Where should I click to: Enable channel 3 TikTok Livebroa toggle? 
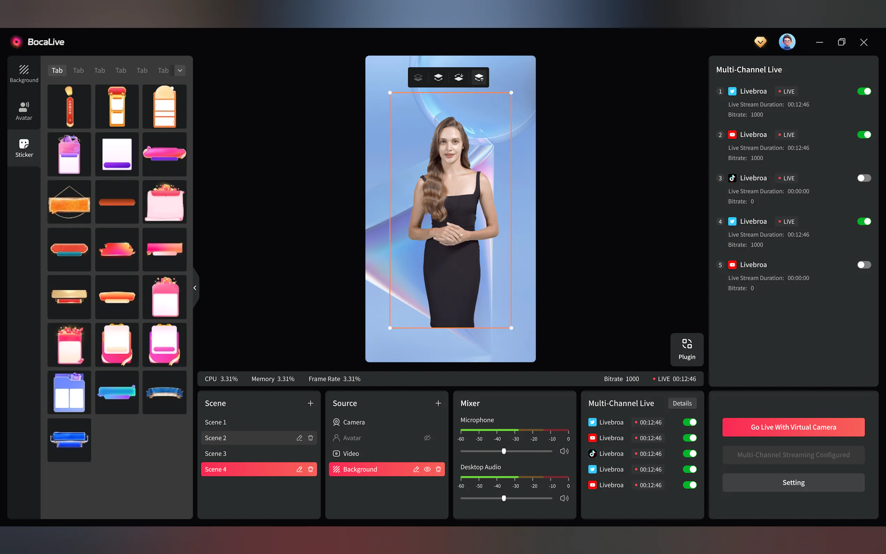[864, 178]
